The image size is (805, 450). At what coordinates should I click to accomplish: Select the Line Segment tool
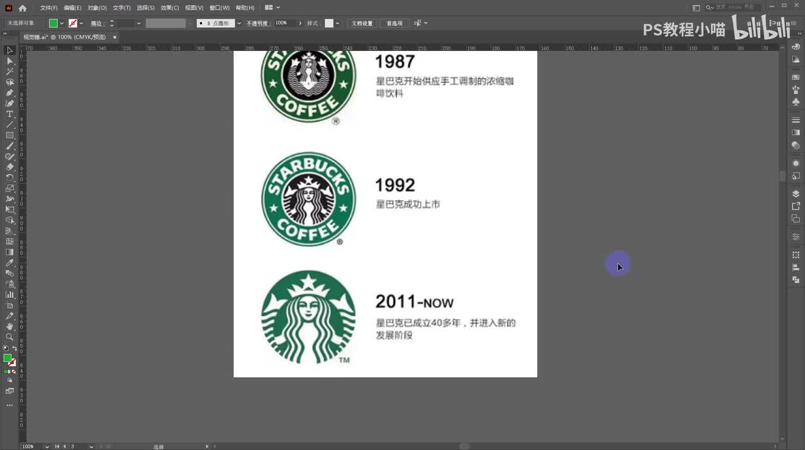pyautogui.click(x=9, y=124)
